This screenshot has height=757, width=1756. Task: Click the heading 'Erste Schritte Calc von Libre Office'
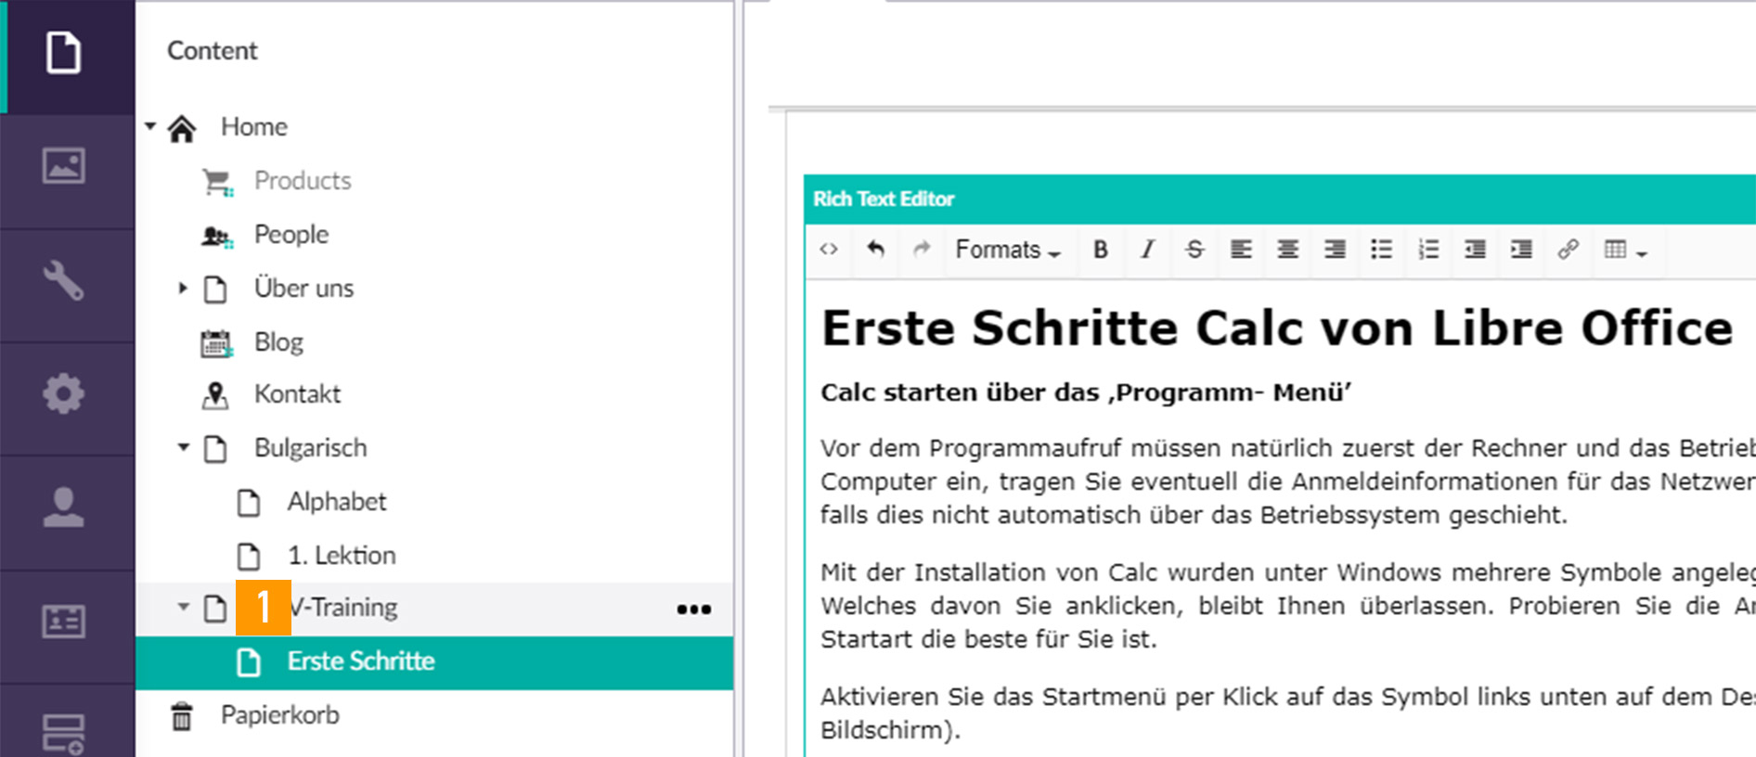pos(1277,327)
